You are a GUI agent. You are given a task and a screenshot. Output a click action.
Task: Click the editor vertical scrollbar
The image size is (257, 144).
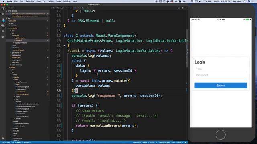click(x=187, y=48)
